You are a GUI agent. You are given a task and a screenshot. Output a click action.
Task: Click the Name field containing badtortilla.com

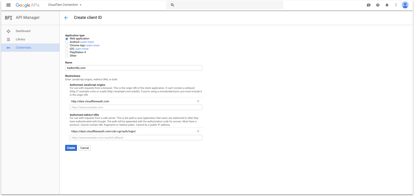click(x=134, y=68)
